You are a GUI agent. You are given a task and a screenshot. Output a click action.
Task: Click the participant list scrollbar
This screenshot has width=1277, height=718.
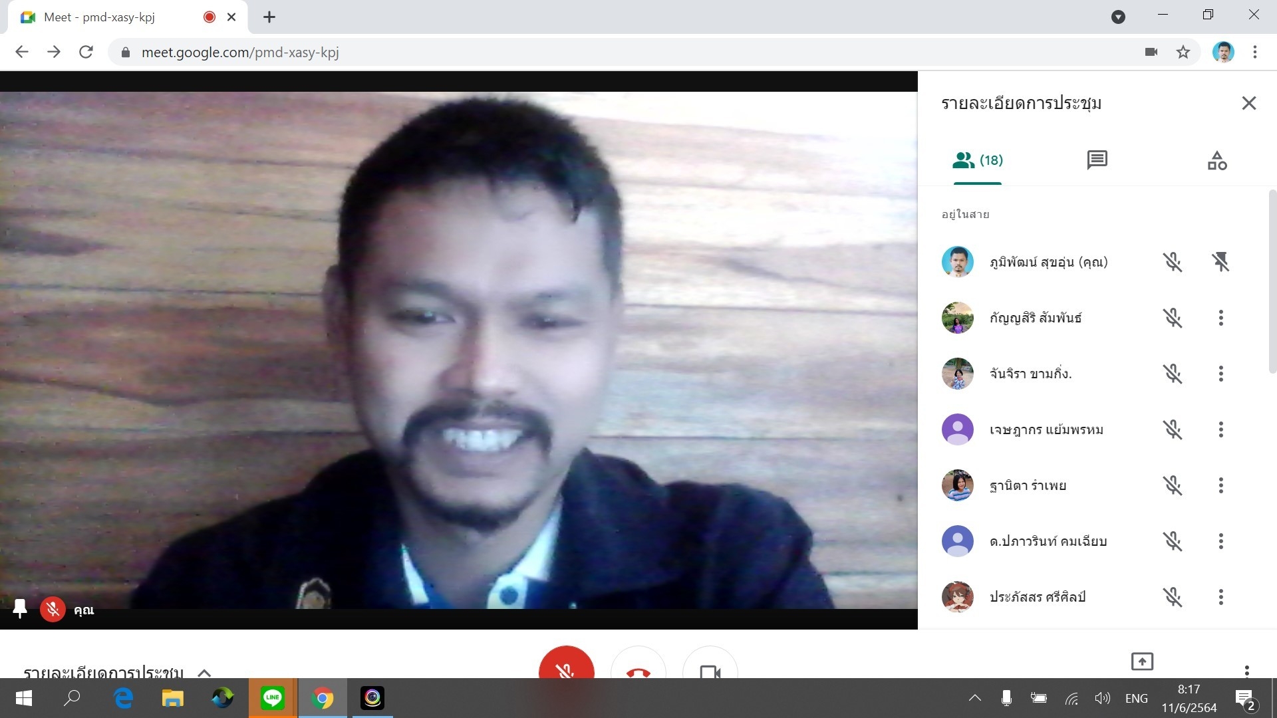click(x=1272, y=279)
